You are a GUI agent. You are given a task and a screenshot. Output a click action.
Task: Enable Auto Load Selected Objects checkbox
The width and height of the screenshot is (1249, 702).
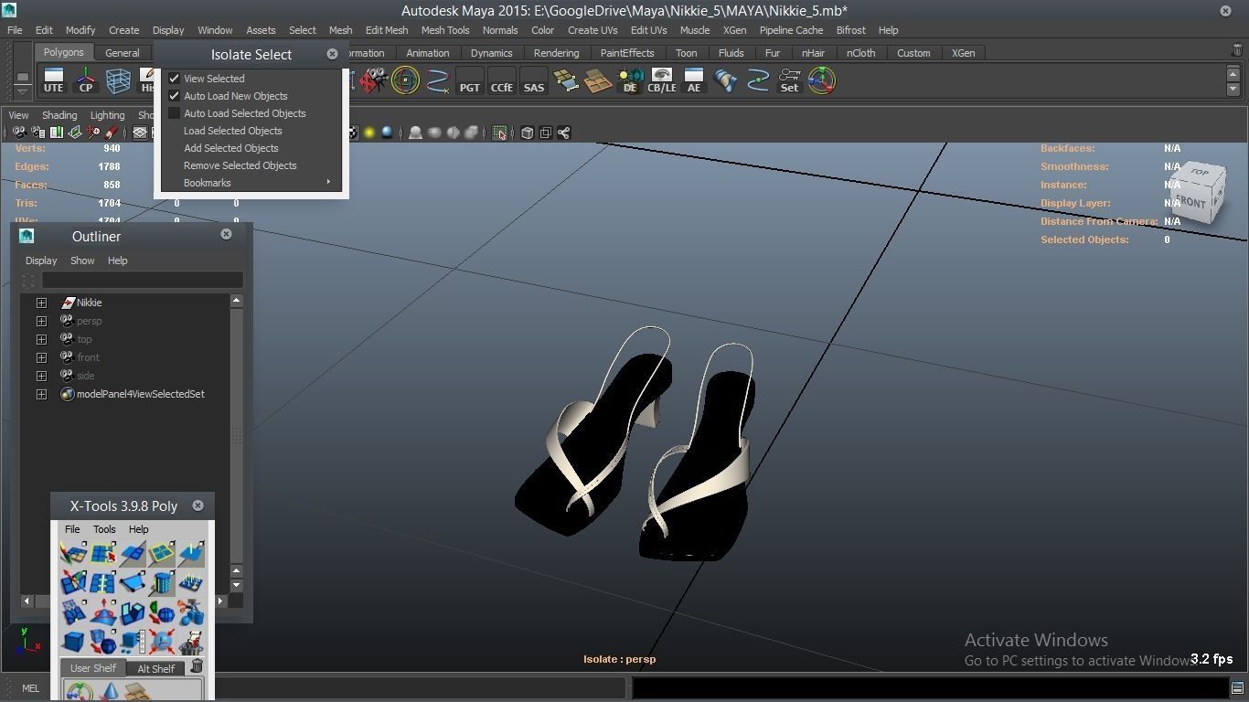tap(174, 113)
